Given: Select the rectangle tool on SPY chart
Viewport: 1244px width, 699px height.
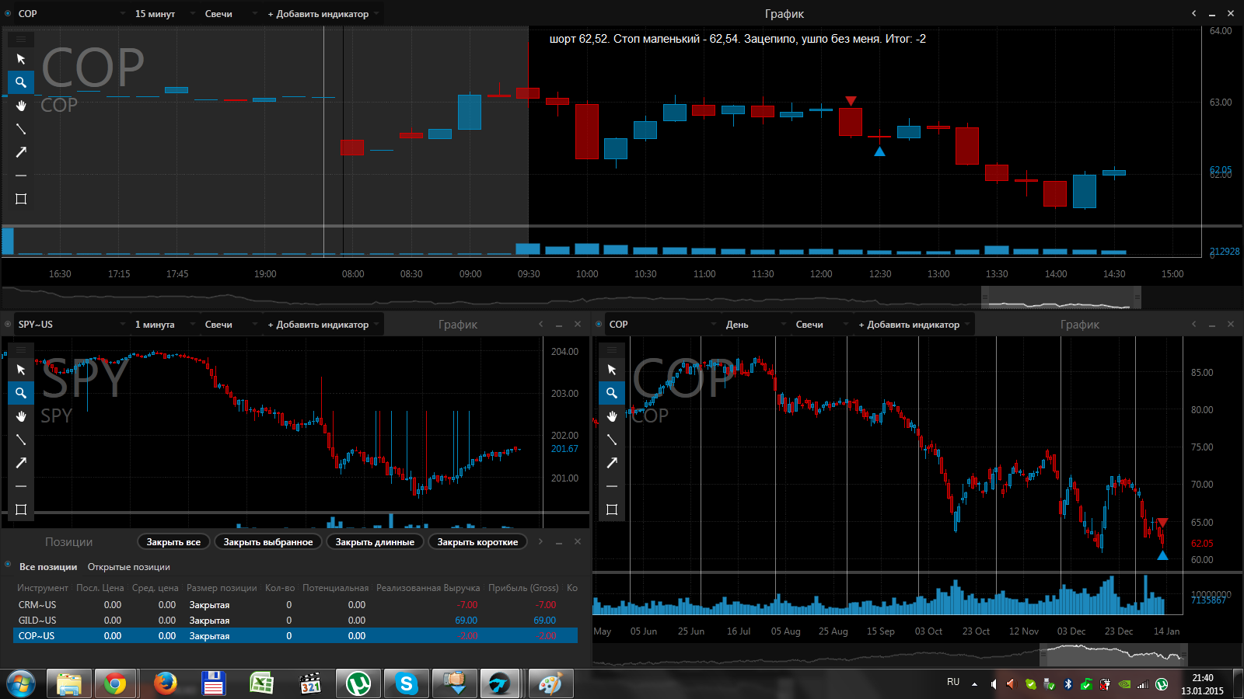Looking at the screenshot, I should coord(21,509).
